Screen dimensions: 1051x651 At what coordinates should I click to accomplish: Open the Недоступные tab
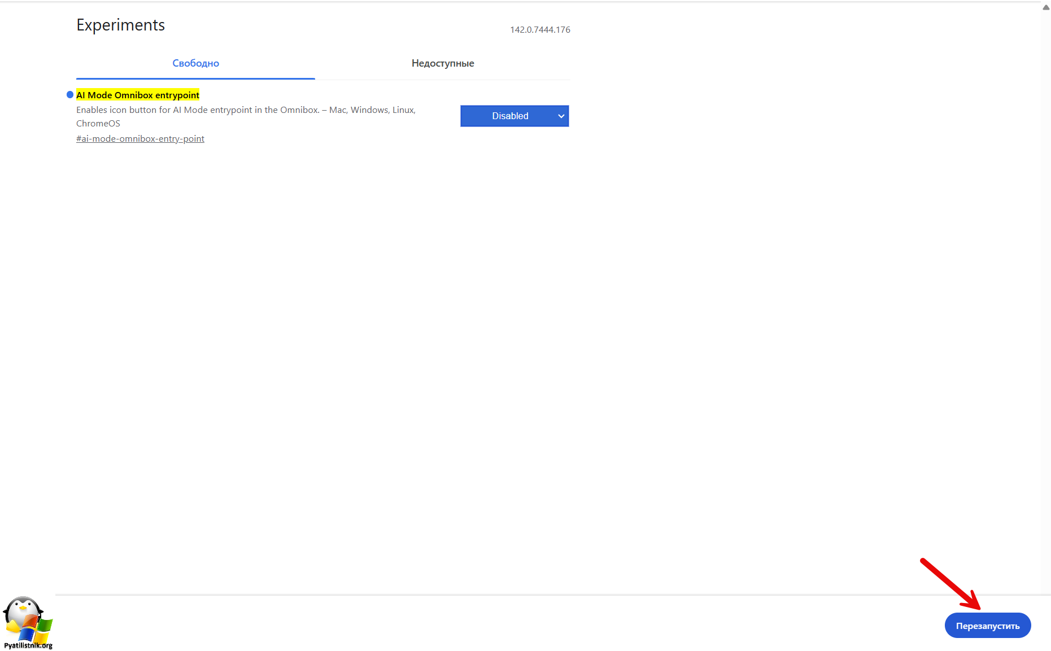(442, 63)
